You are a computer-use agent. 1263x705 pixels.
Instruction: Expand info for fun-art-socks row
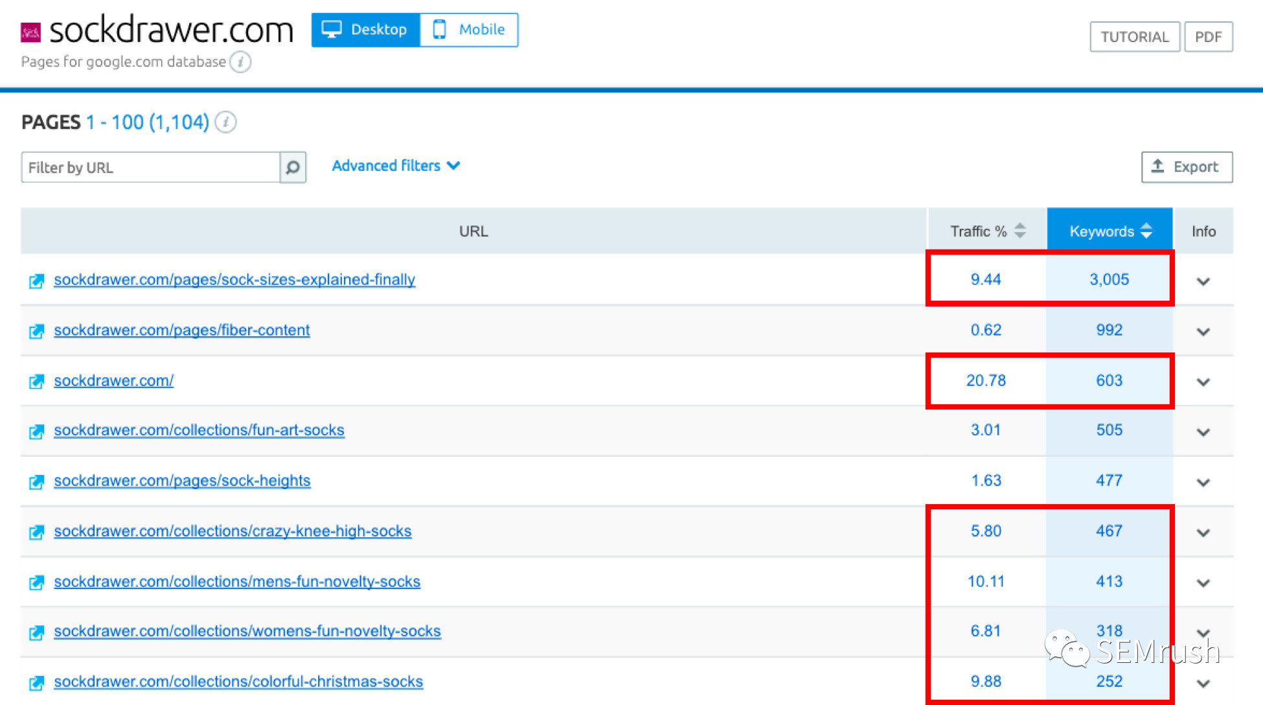coord(1203,432)
